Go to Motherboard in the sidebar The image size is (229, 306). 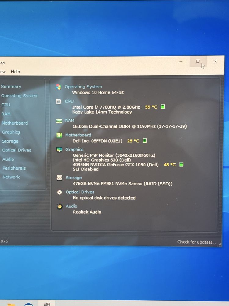point(15,123)
